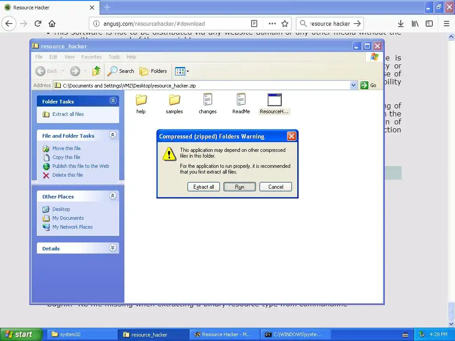Image resolution: width=455 pixels, height=341 pixels.
Task: Click the Explorer address path field
Action: 202,86
